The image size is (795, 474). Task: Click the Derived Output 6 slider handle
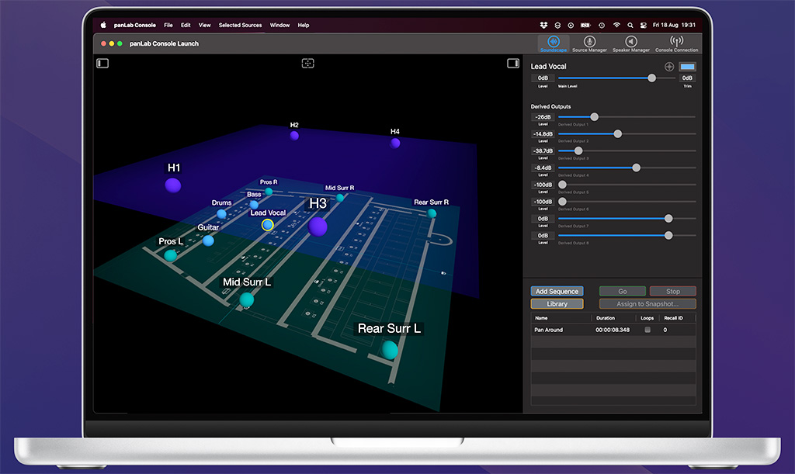[x=562, y=202]
